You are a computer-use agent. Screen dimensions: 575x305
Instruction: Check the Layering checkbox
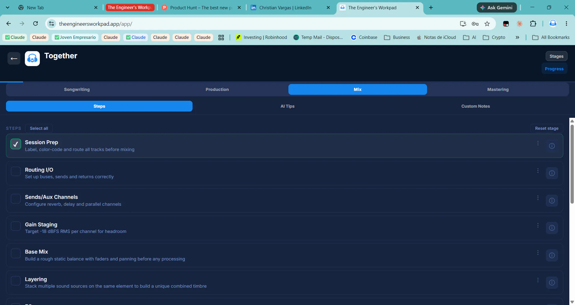(16, 281)
